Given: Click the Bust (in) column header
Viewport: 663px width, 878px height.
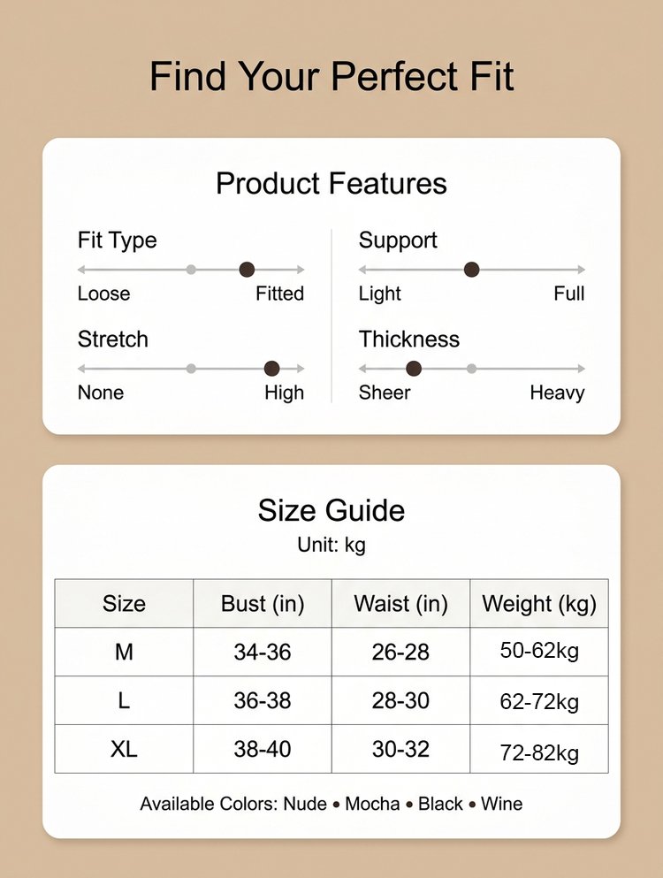Looking at the screenshot, I should (x=263, y=604).
